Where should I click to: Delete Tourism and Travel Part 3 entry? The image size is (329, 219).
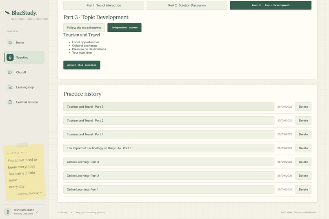[x=303, y=107]
